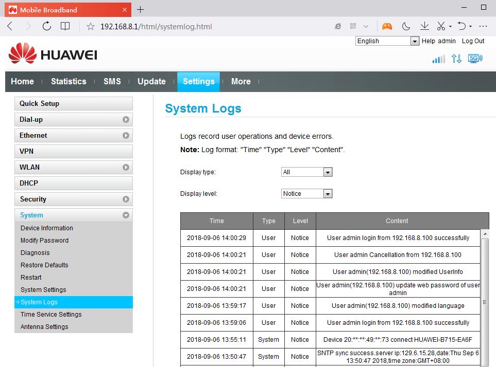Toggle night mode moon icon
This screenshot has width=496, height=367.
tap(406, 26)
